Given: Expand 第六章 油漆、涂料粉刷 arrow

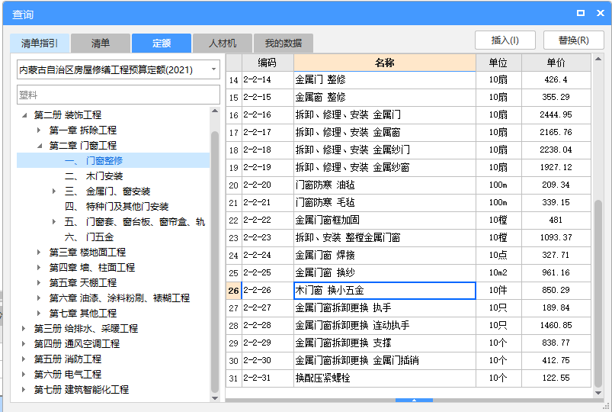Looking at the screenshot, I should click(x=39, y=298).
